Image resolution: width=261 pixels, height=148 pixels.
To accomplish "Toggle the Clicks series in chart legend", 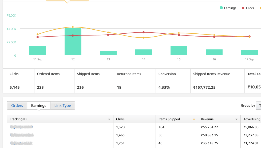I will click(x=248, y=8).
